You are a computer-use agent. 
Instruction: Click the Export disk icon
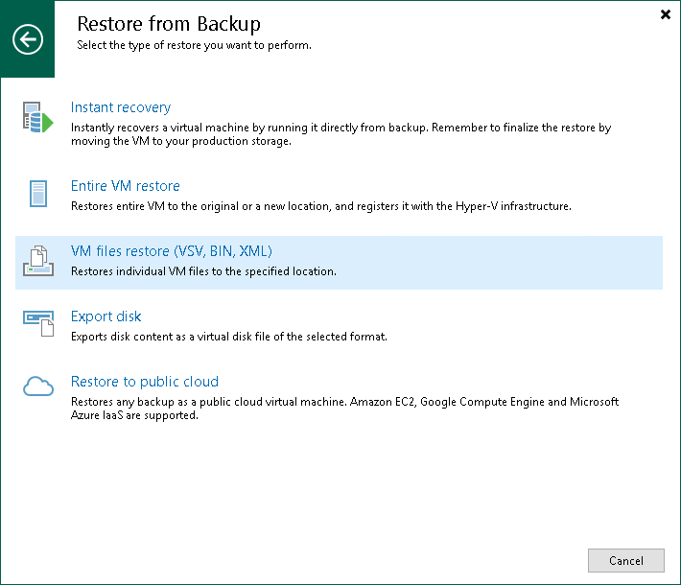(x=38, y=325)
